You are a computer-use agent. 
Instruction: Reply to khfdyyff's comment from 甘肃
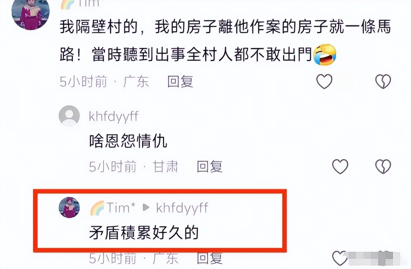click(210, 167)
